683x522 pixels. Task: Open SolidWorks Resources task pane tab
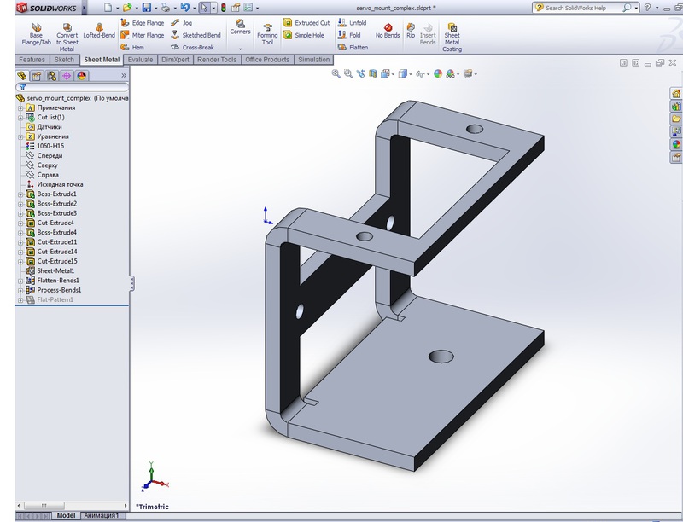coord(676,93)
